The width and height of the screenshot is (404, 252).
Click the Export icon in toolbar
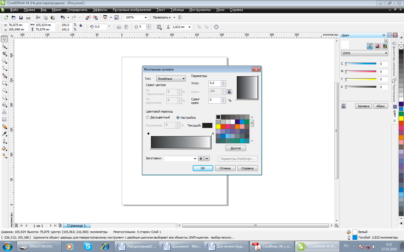(95, 17)
